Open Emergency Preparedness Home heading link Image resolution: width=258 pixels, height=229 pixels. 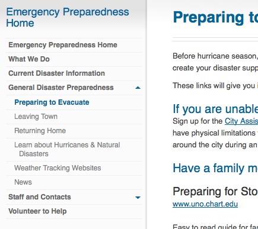coord(68,17)
